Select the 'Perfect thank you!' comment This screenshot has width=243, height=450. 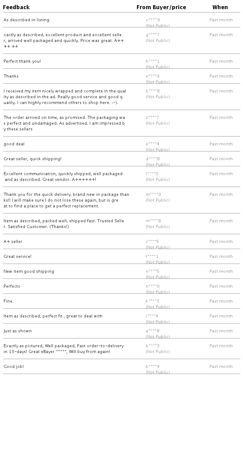click(22, 61)
